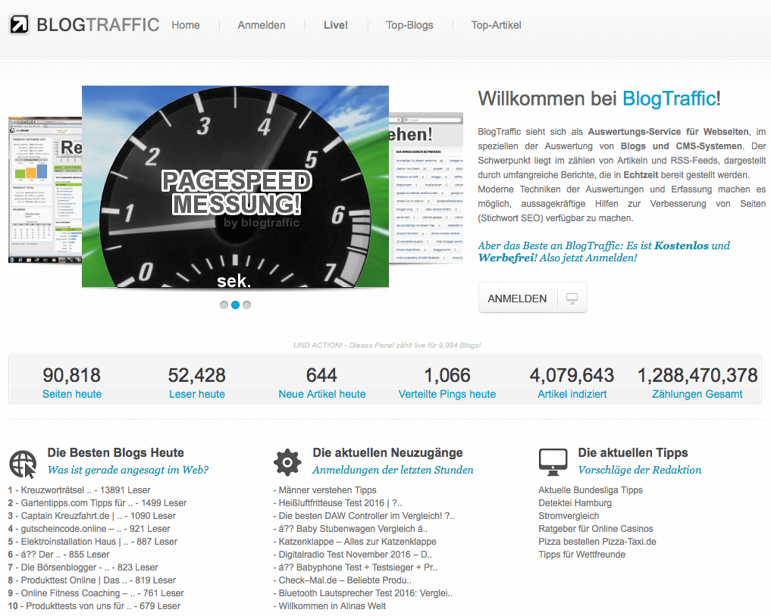Select the first slider pagination dot
The height and width of the screenshot is (616, 771).
(x=224, y=305)
